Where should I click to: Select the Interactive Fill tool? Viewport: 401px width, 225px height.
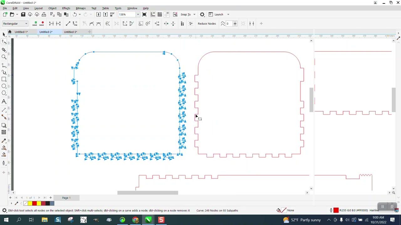coord(4,147)
